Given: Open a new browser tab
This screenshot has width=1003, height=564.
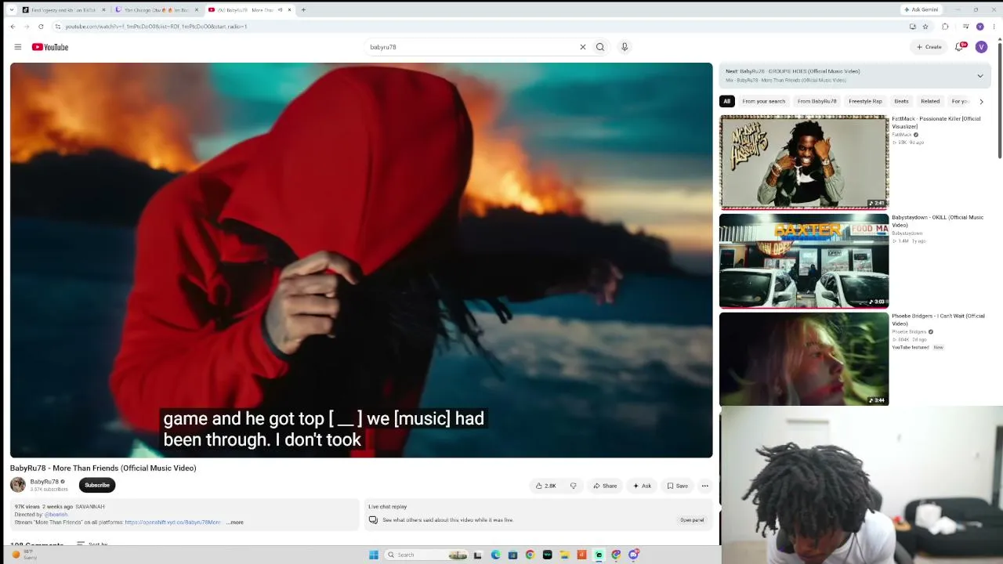Looking at the screenshot, I should click(x=303, y=10).
